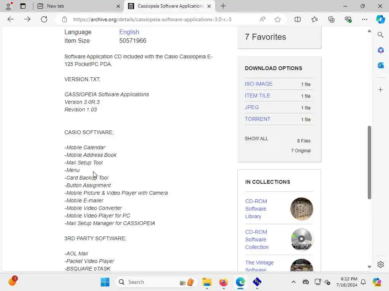The image size is (389, 291).
Task: Open the Edge profile icon
Action: (x=9, y=6)
